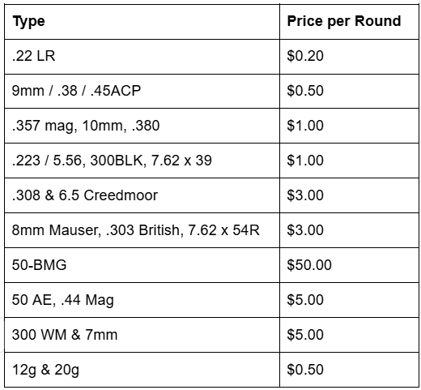
Task: Click the 9mm / .38 / .45ACP cell
Action: tap(142, 91)
